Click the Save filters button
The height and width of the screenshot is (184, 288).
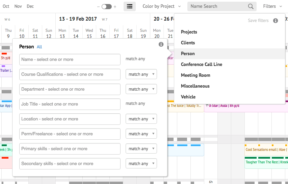[x=258, y=21]
